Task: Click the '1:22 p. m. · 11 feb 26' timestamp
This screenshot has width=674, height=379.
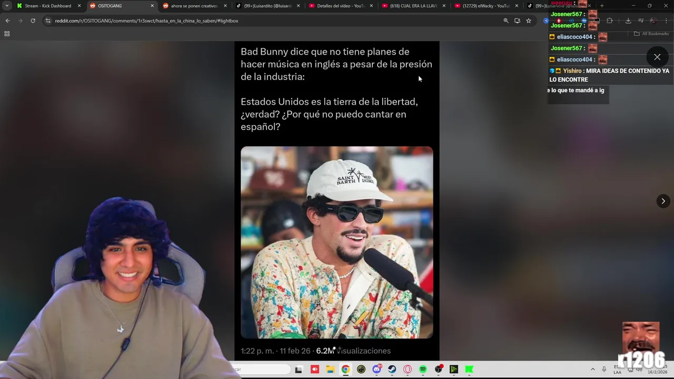Action: click(x=275, y=351)
